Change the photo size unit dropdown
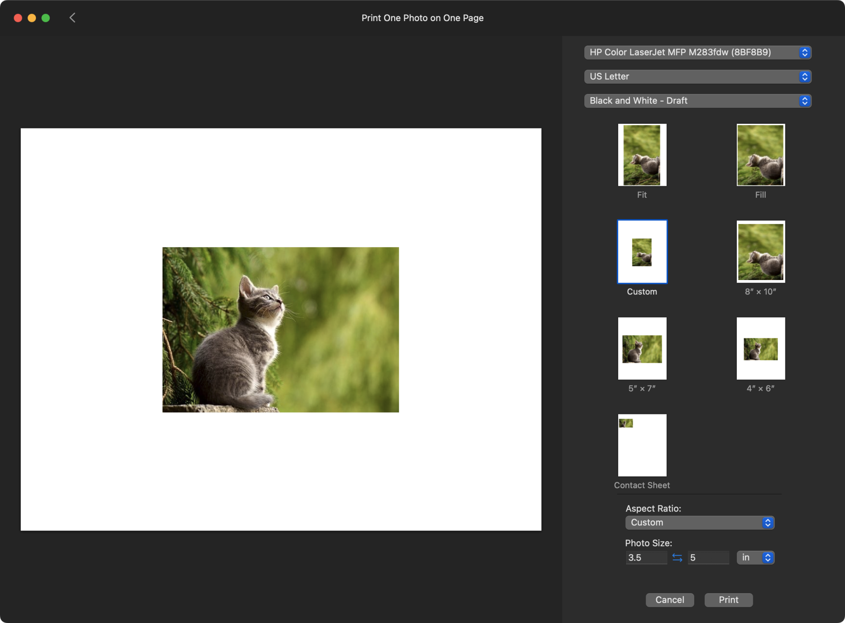 [755, 558]
